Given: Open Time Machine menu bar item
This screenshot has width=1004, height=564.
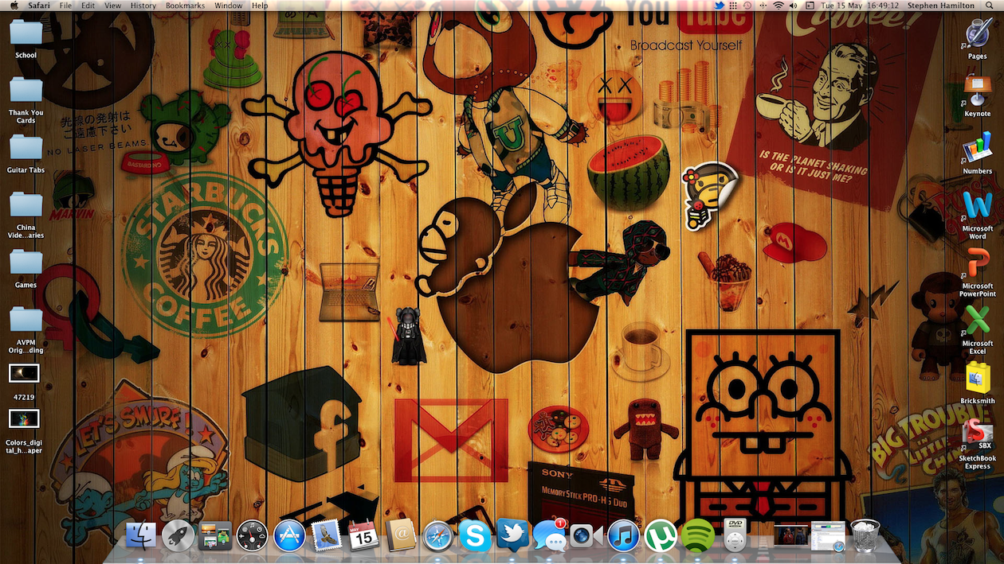Looking at the screenshot, I should tap(747, 6).
